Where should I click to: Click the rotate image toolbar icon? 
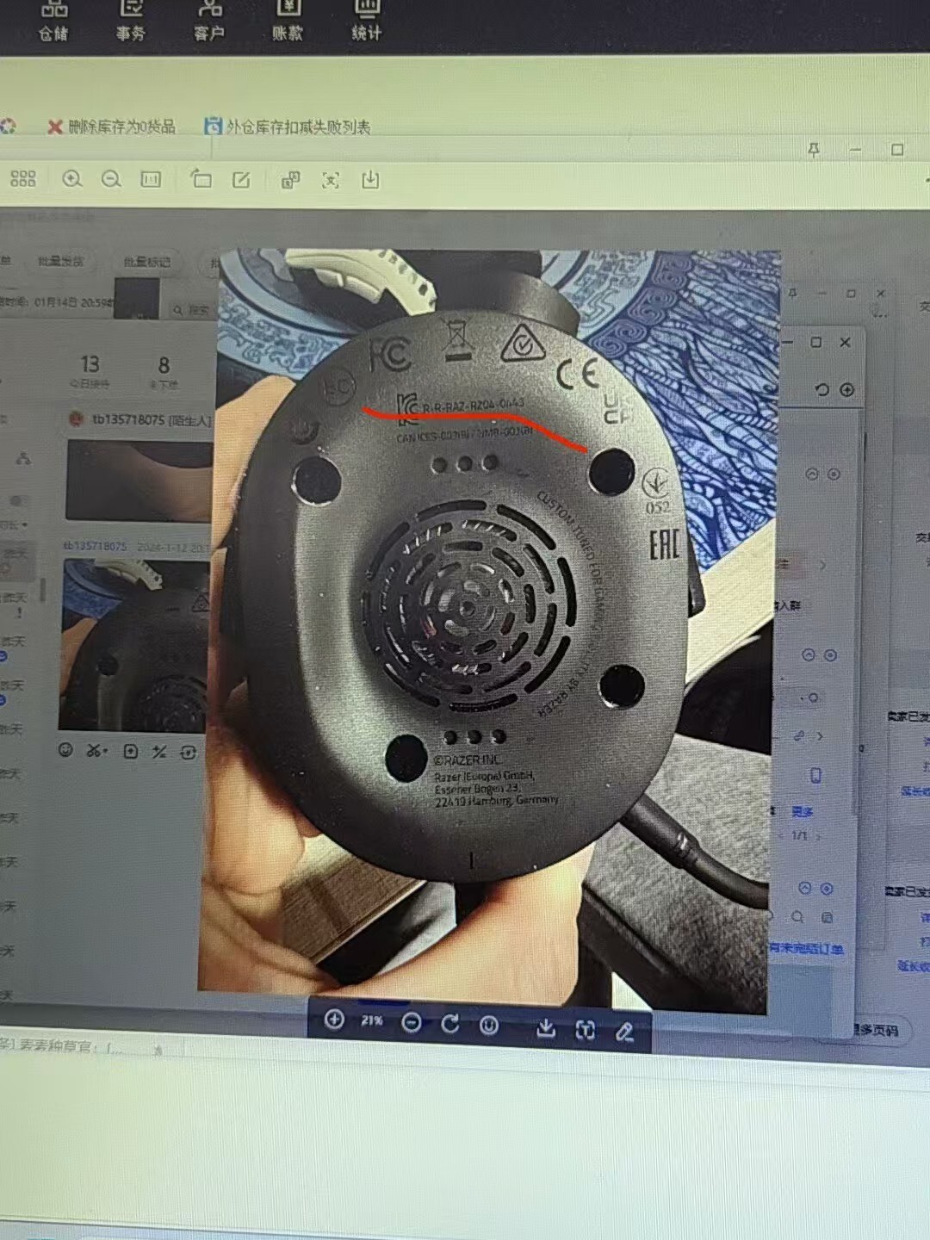pyautogui.click(x=201, y=179)
